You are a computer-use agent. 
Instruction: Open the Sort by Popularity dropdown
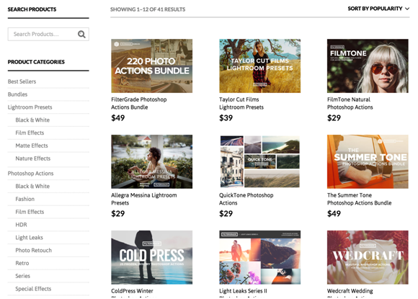point(378,9)
